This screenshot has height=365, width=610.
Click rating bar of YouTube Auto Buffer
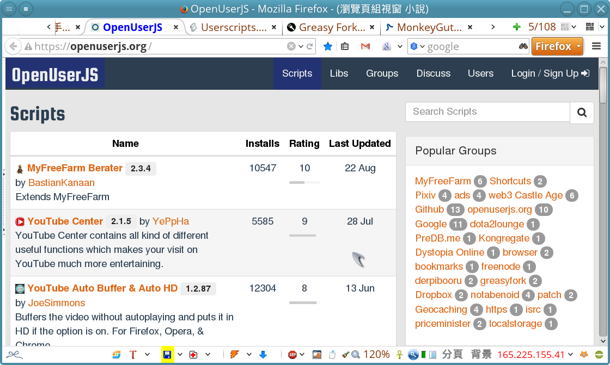pyautogui.click(x=304, y=302)
